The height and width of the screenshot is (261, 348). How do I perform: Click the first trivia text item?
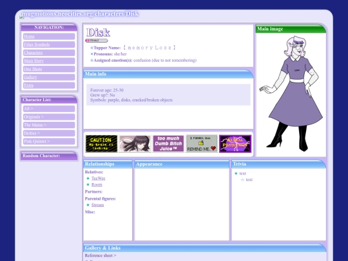(x=242, y=173)
